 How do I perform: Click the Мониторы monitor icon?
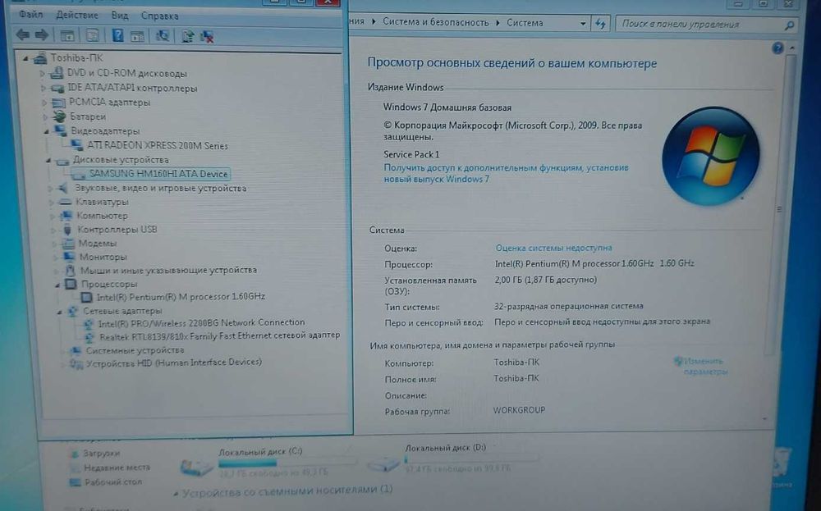pyautogui.click(x=69, y=256)
